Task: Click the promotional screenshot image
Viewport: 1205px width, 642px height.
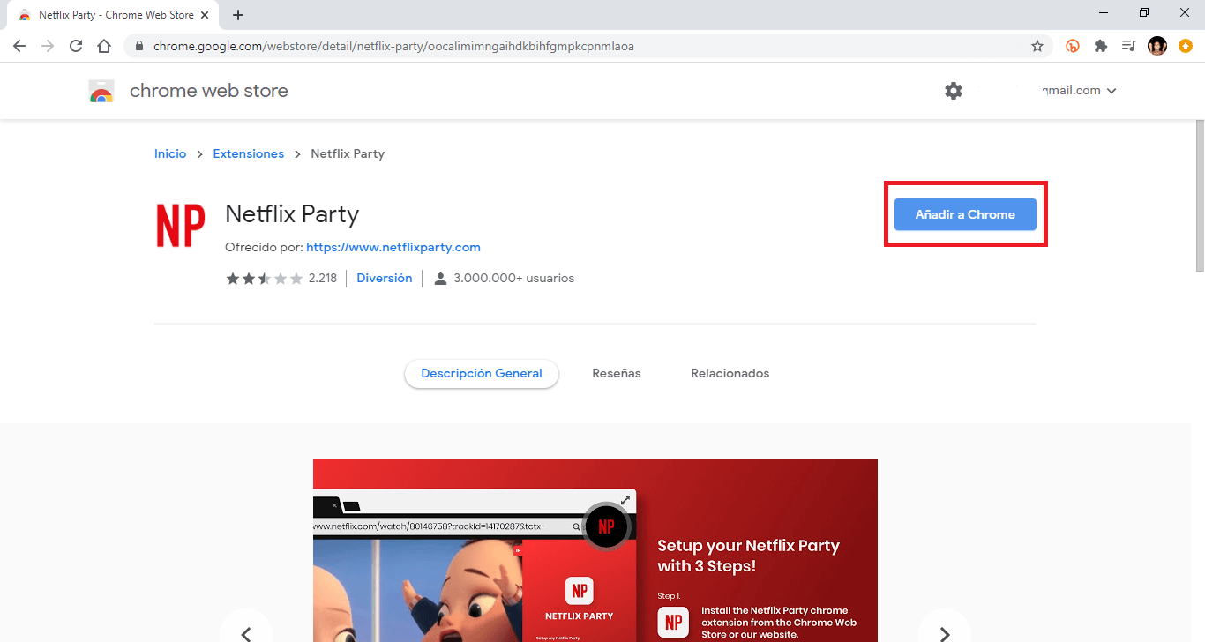Action: pyautogui.click(x=595, y=550)
